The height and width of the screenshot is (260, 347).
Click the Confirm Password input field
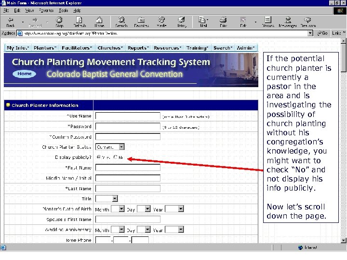point(128,137)
